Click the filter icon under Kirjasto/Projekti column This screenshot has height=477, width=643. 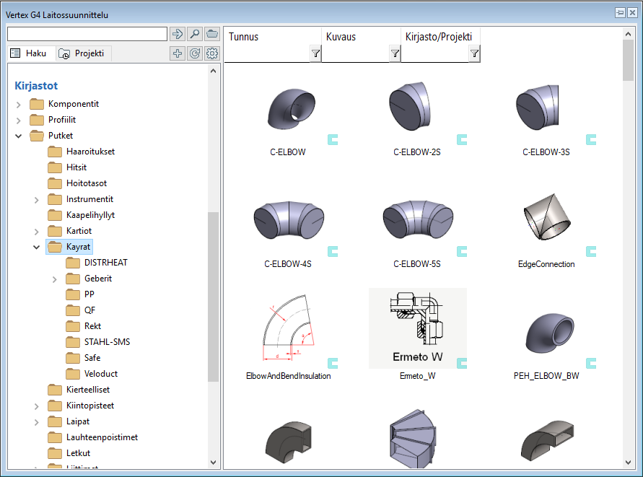[474, 54]
